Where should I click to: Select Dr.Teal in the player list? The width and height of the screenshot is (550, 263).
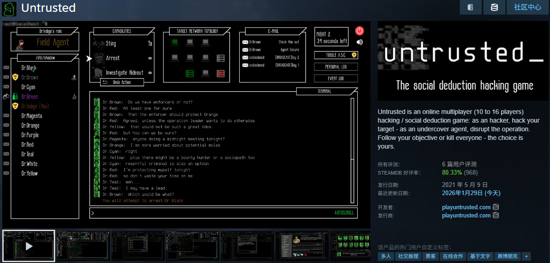[x=27, y=154]
